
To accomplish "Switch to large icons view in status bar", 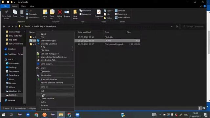I will tap(204, 108).
